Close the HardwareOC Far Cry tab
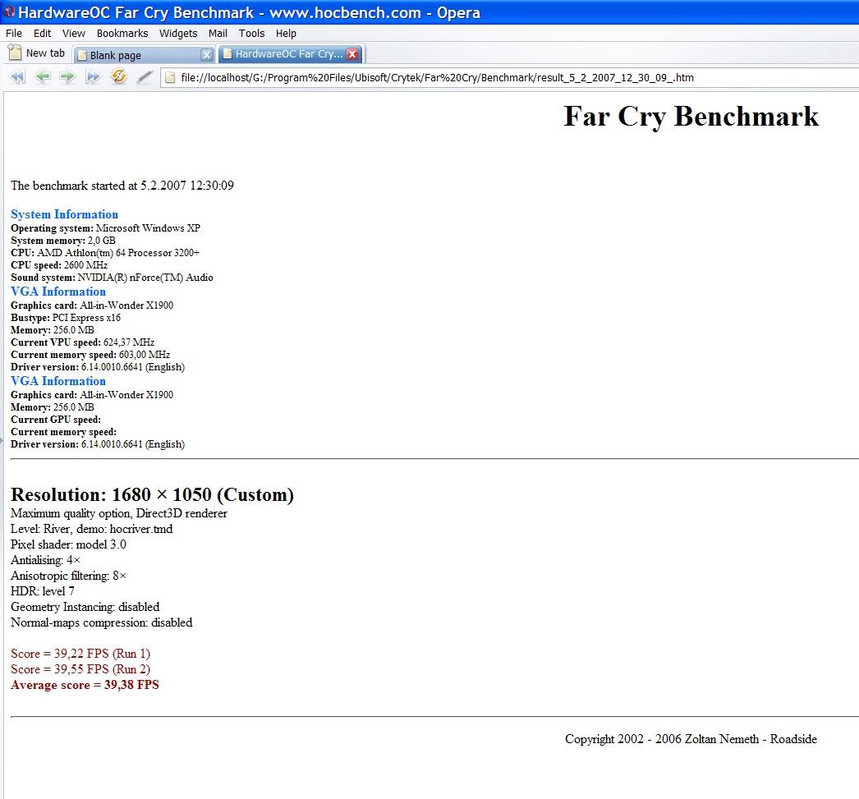The height and width of the screenshot is (799, 859). click(x=352, y=53)
